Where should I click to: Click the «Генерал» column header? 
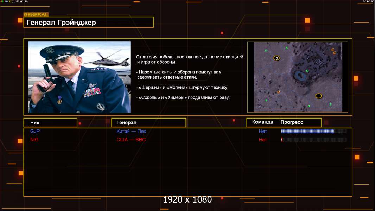click(x=148, y=123)
